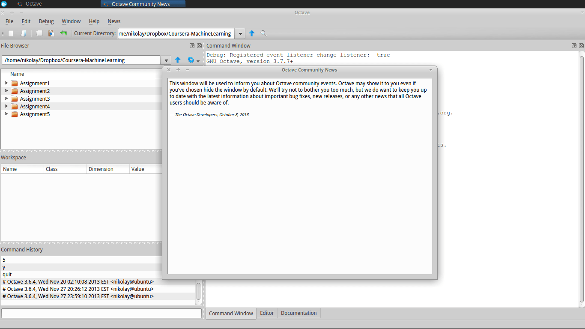Click the Command History filter input box
585x329 pixels.
point(101,313)
